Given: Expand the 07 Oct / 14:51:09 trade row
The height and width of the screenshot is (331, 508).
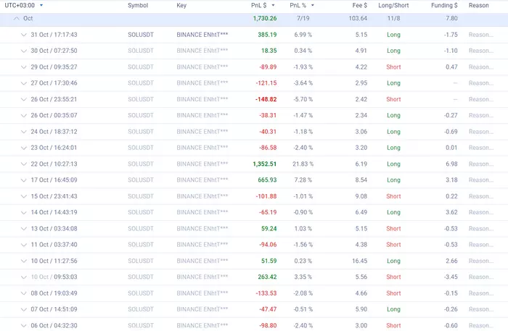Looking at the screenshot, I should pos(24,309).
